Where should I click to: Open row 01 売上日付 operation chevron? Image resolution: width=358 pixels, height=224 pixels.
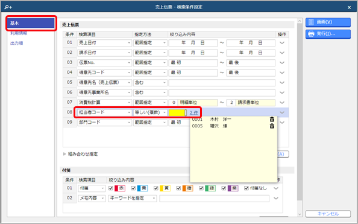pyautogui.click(x=282, y=43)
